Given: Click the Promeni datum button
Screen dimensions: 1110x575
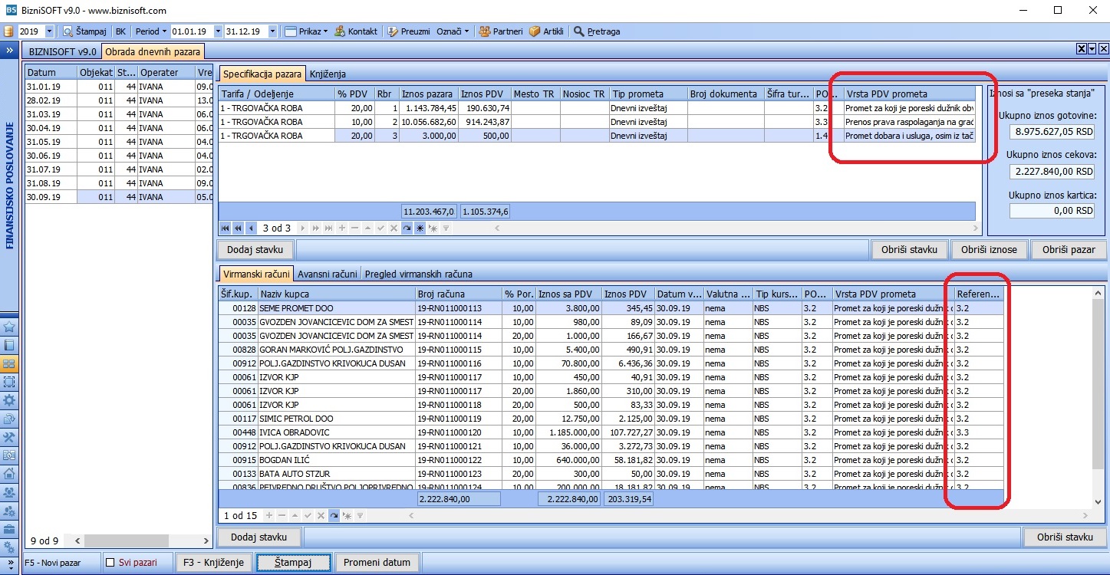Looking at the screenshot, I should [377, 562].
